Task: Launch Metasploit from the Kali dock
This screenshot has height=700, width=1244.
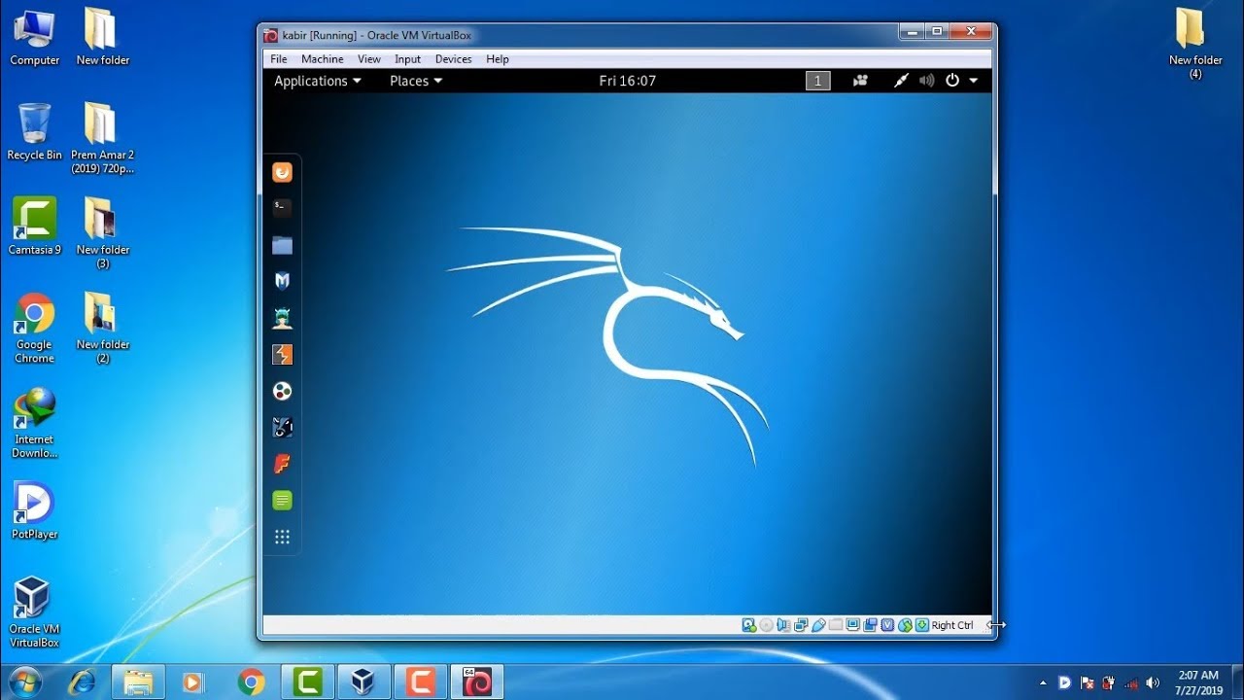Action: coord(282,281)
